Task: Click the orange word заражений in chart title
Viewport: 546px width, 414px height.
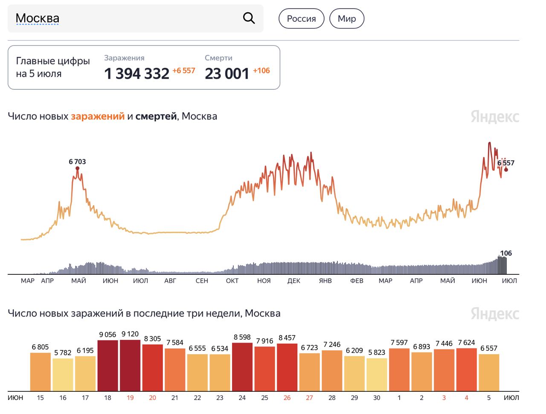Action: click(98, 116)
